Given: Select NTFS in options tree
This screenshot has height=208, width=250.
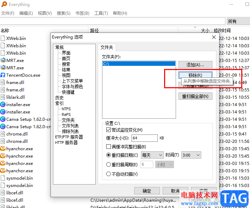Looking at the screenshot, I should pos(66,109).
